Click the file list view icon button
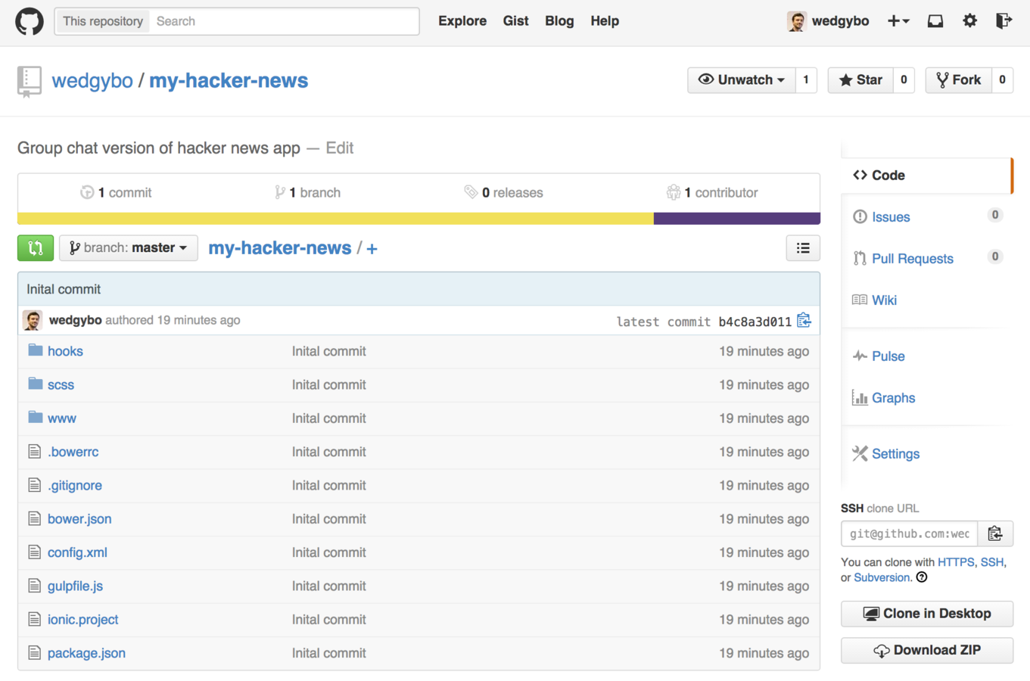 tap(803, 248)
